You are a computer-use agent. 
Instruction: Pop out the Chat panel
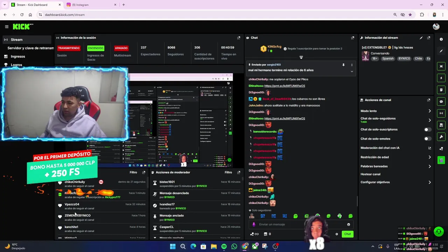tap(352, 38)
